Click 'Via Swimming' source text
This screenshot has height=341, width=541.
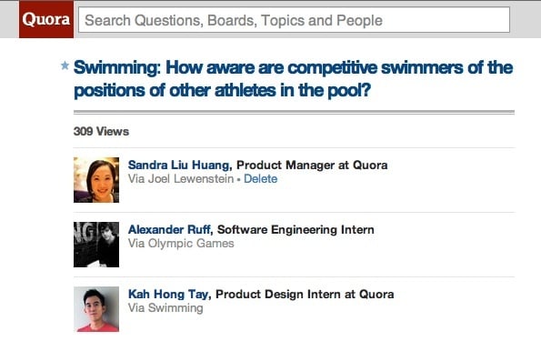point(165,308)
